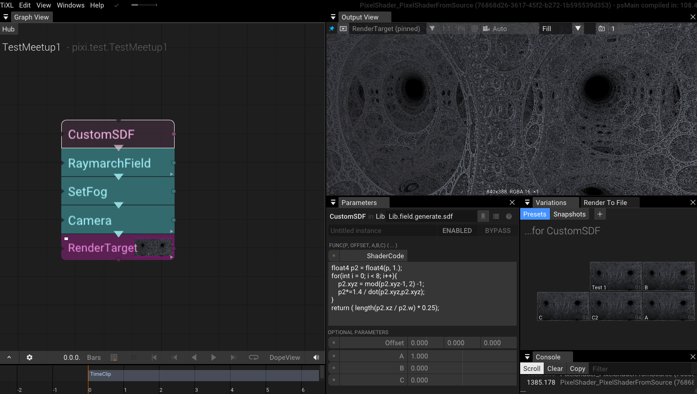Viewport: 697px width, 394px height.
Task: Click the bookmark icon in Parameters header
Action: 483,217
